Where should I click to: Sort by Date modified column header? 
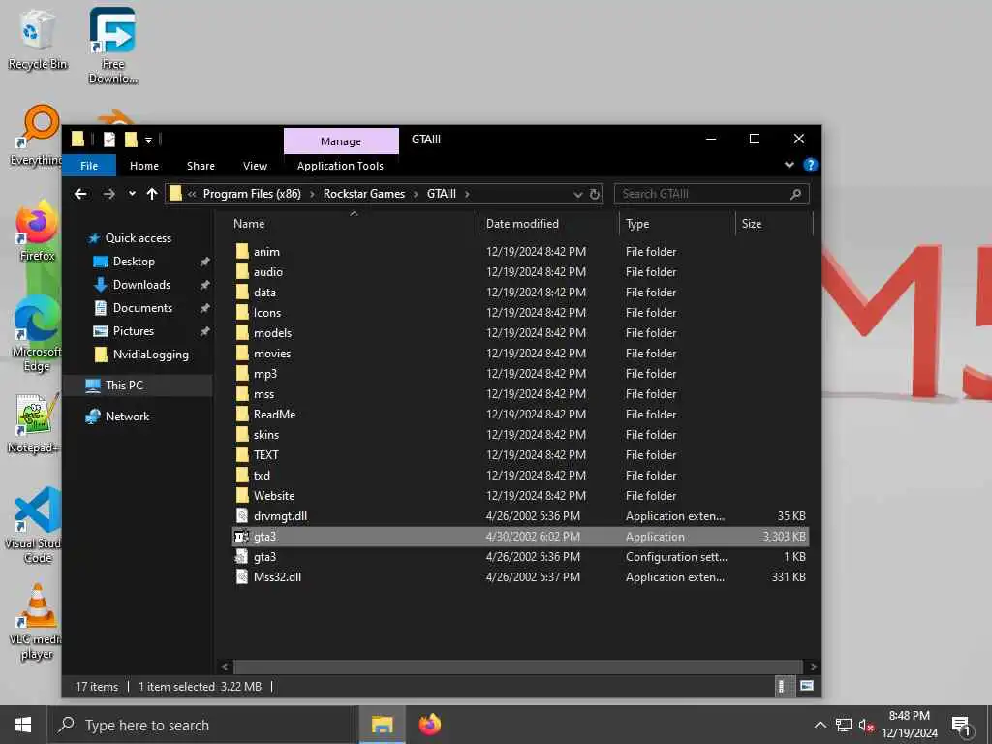tap(549, 224)
